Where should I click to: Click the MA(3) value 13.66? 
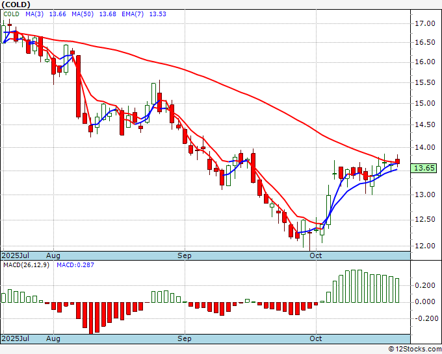click(57, 14)
